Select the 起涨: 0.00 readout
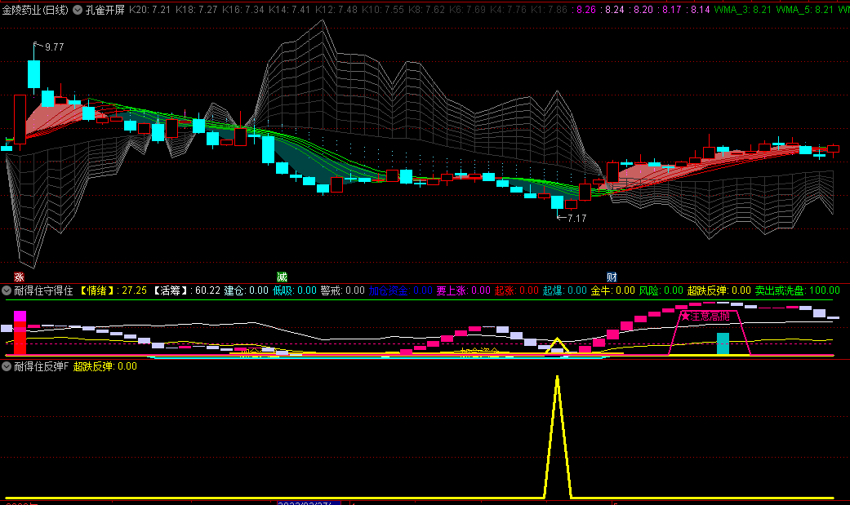 517,290
